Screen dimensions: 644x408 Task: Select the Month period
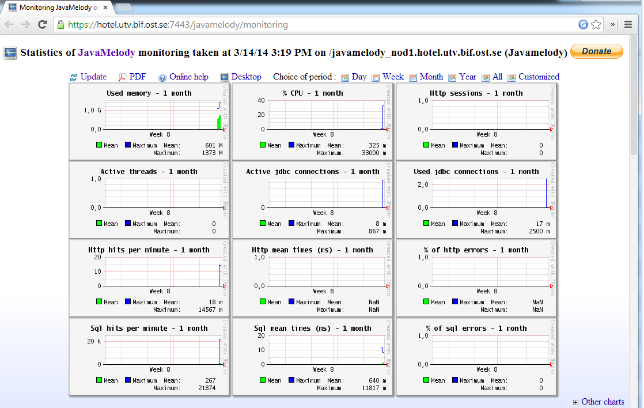coord(431,77)
